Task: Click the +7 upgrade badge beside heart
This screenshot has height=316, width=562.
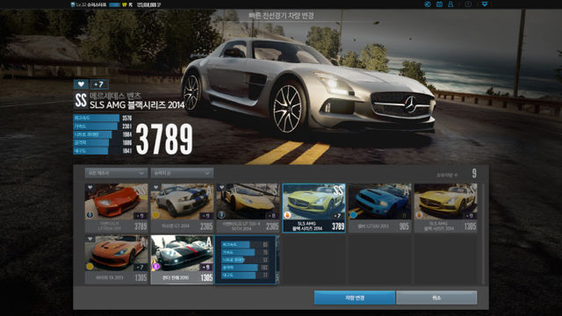Action: (99, 84)
